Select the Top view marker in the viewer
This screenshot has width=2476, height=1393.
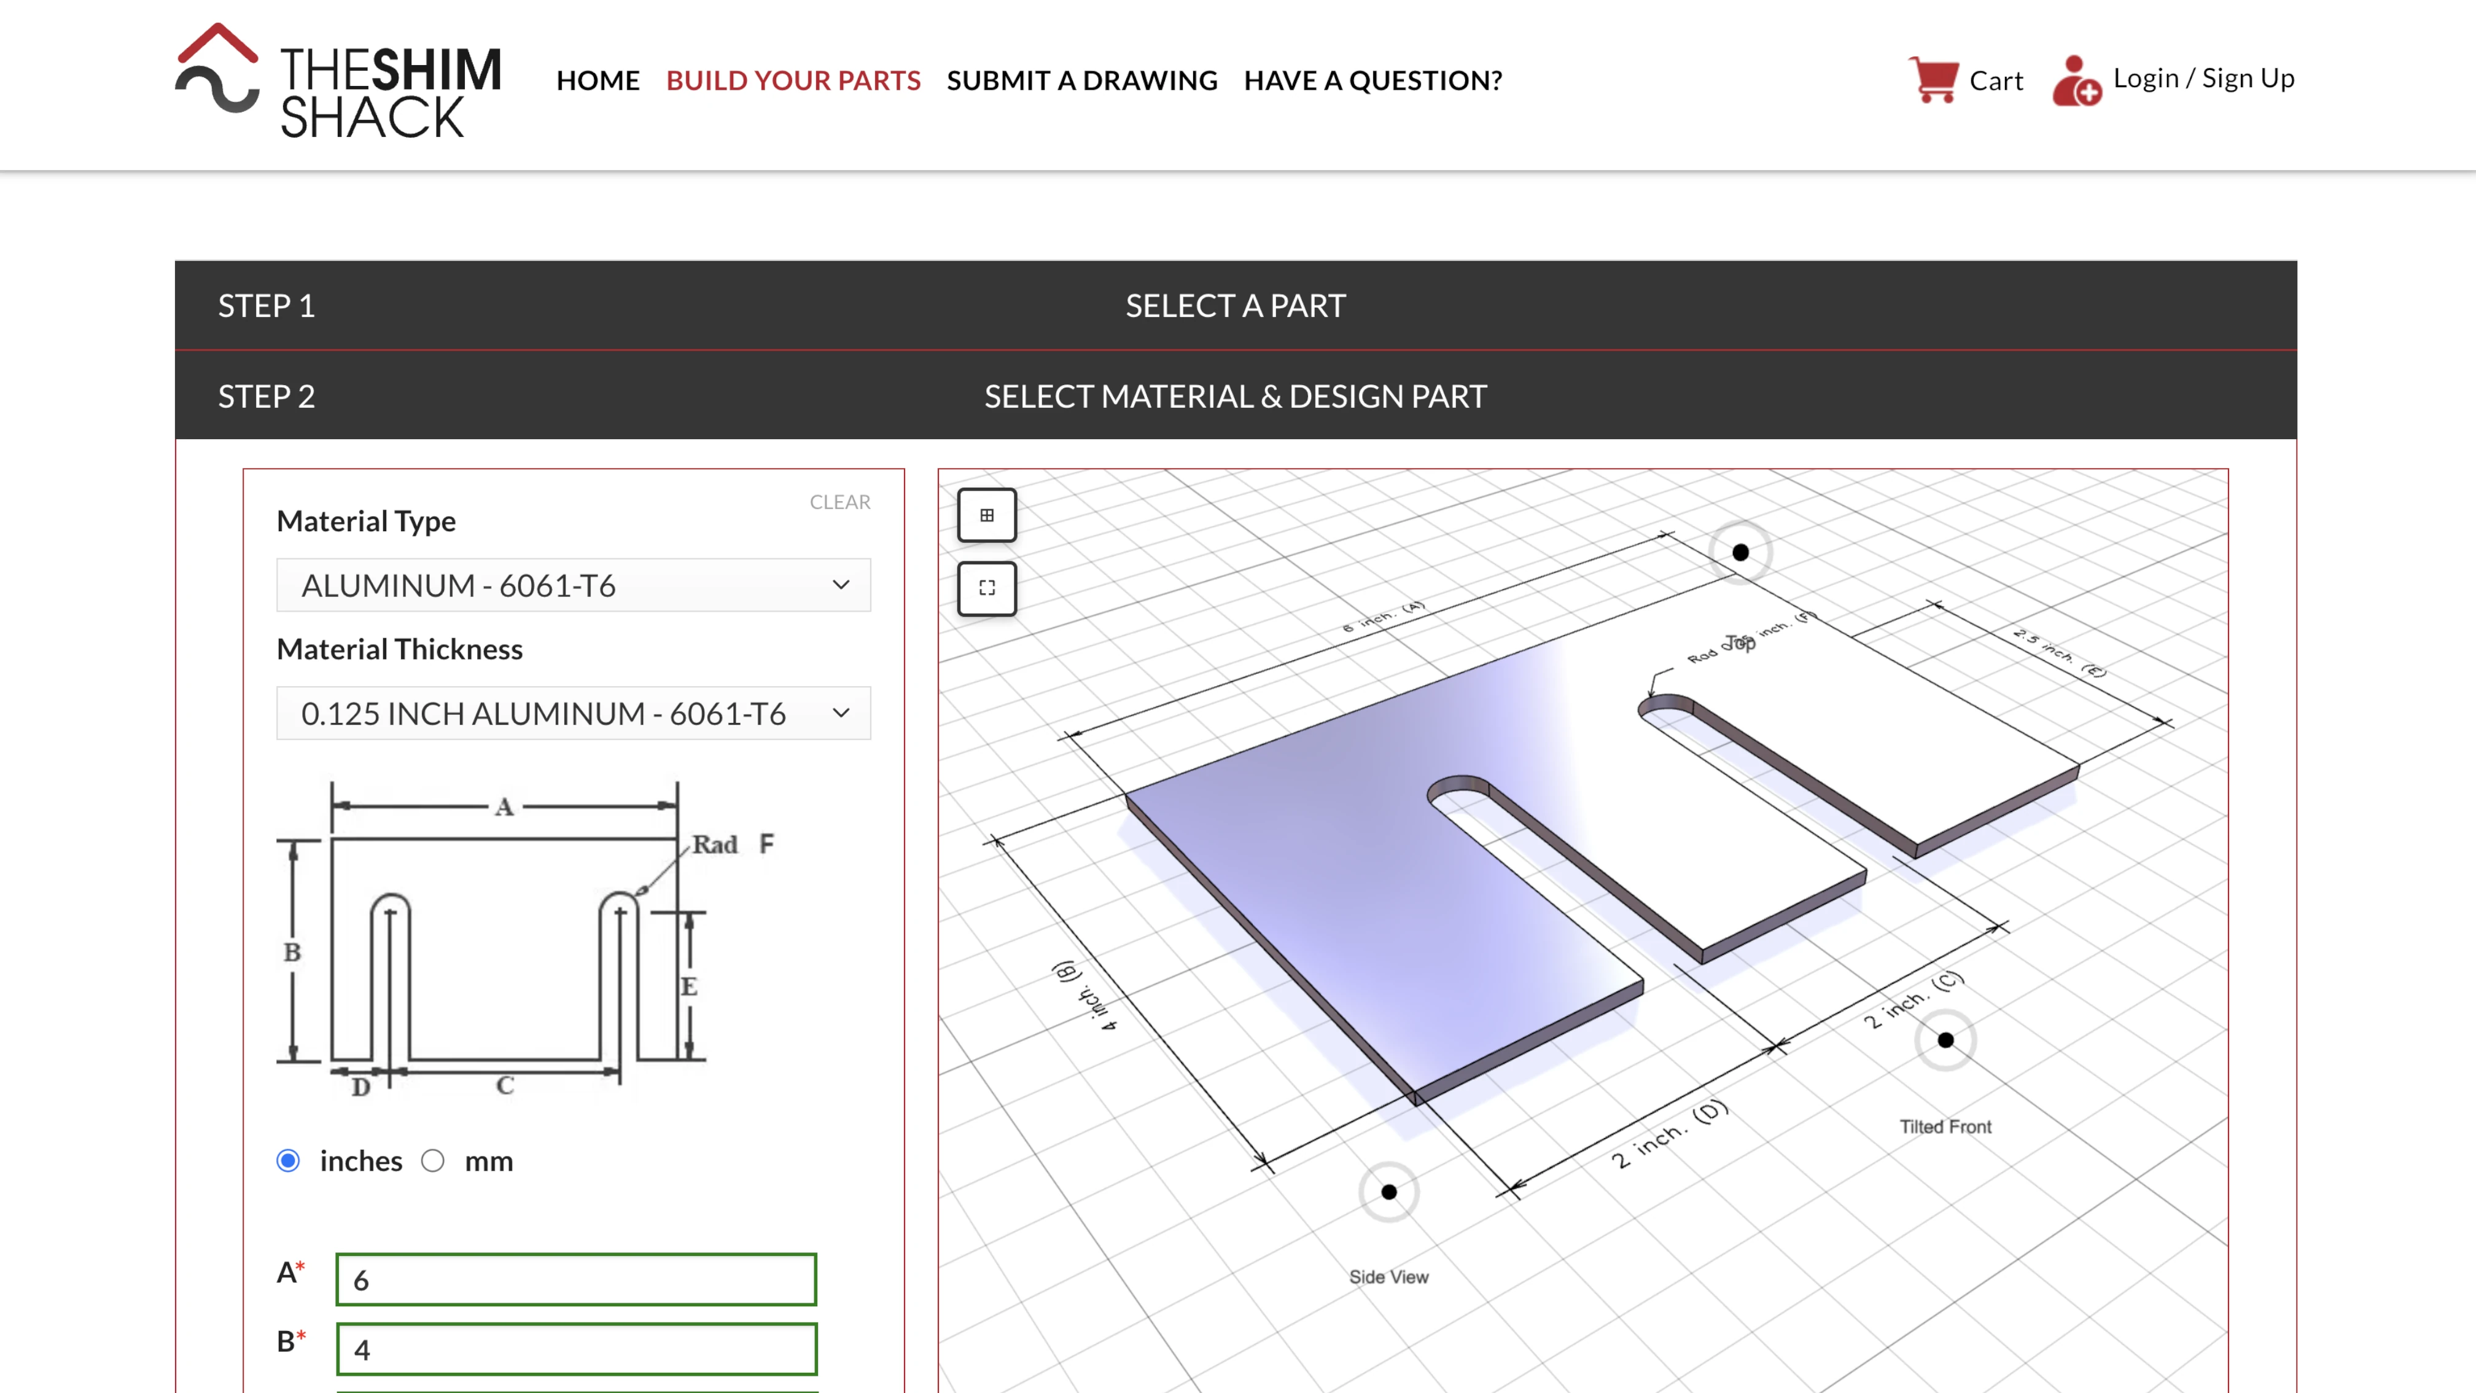coord(1741,553)
